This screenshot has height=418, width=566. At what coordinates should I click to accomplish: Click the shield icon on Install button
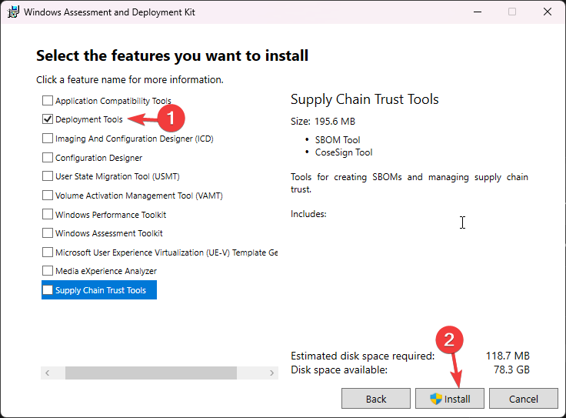(436, 399)
